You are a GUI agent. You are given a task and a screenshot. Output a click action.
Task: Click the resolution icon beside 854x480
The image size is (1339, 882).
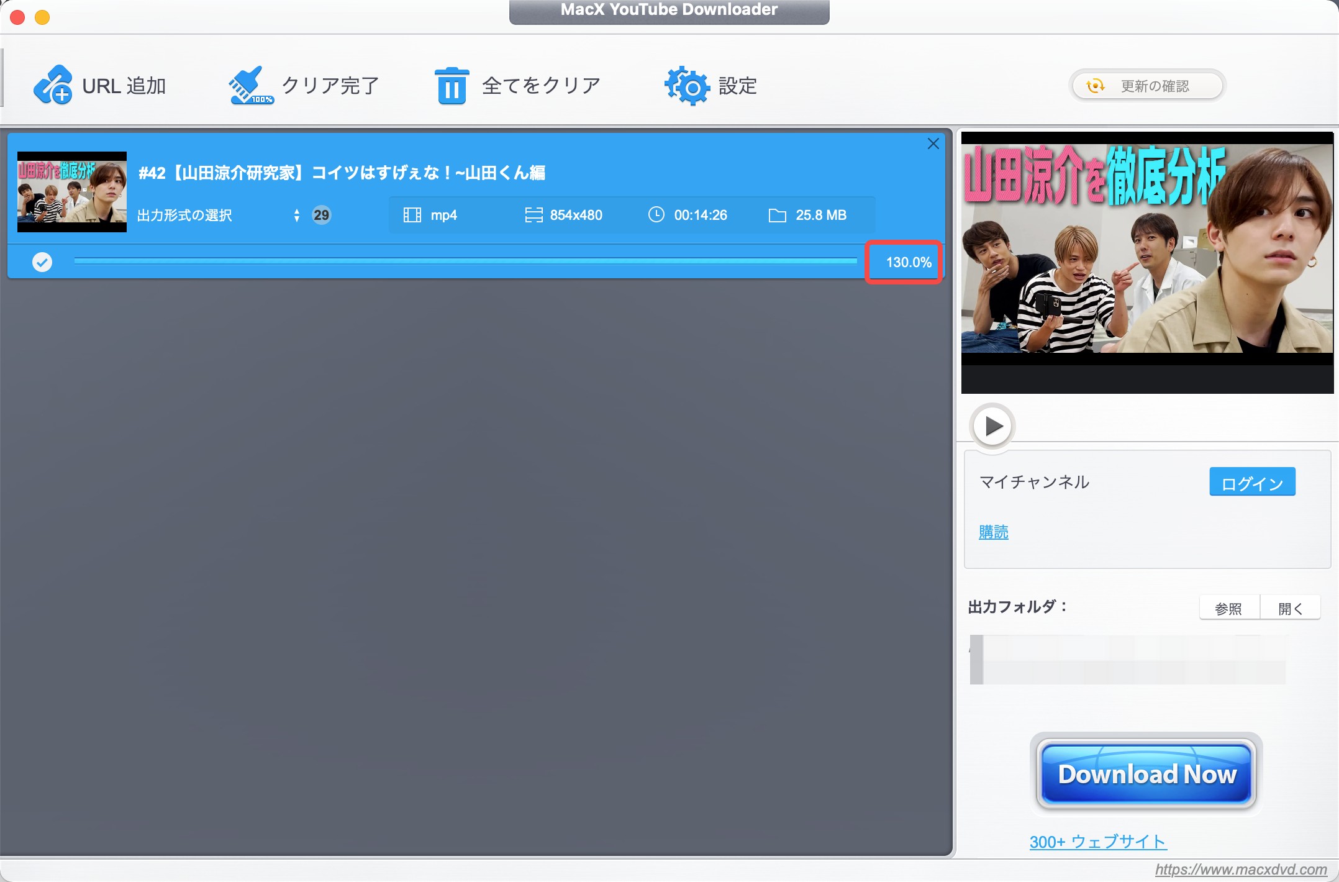533,215
